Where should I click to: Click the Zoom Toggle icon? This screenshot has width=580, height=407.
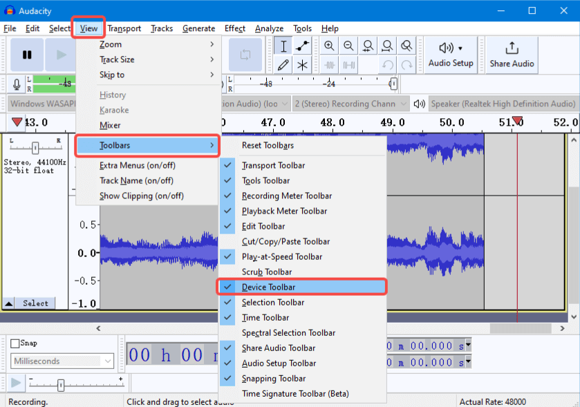(x=406, y=46)
